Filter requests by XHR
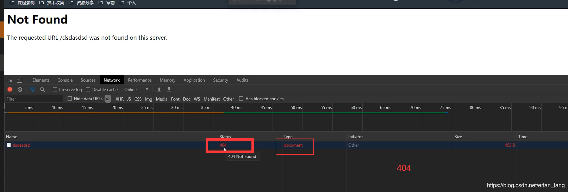 pyautogui.click(x=120, y=99)
